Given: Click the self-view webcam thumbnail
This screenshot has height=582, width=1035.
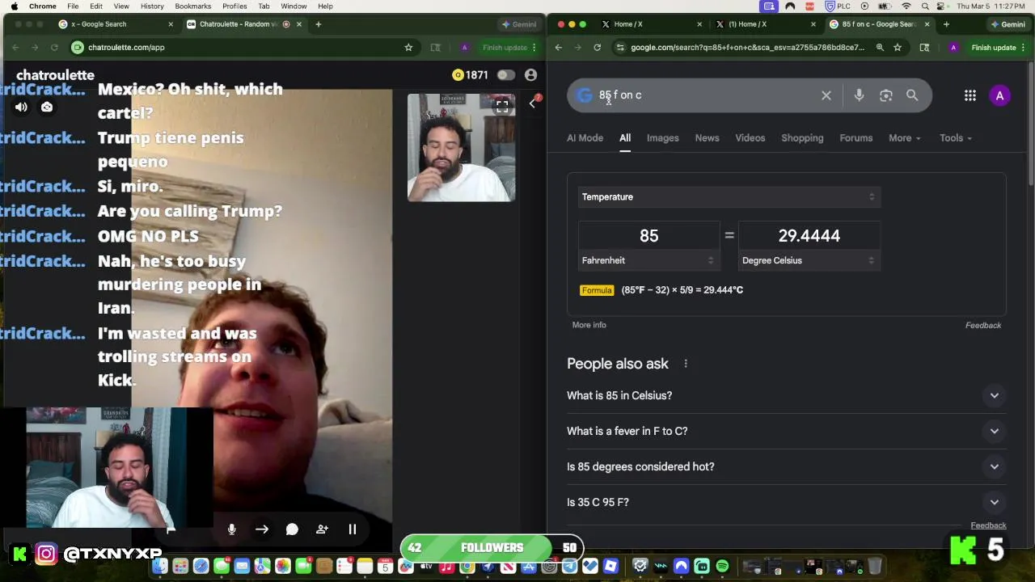Looking at the screenshot, I should [461, 147].
